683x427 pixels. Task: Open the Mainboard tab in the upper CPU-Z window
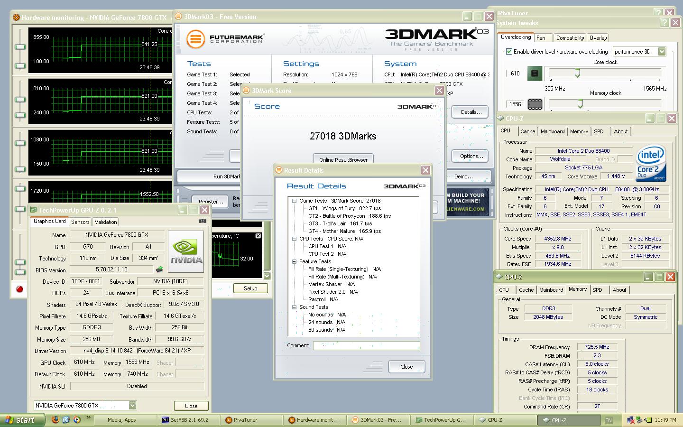tap(553, 131)
